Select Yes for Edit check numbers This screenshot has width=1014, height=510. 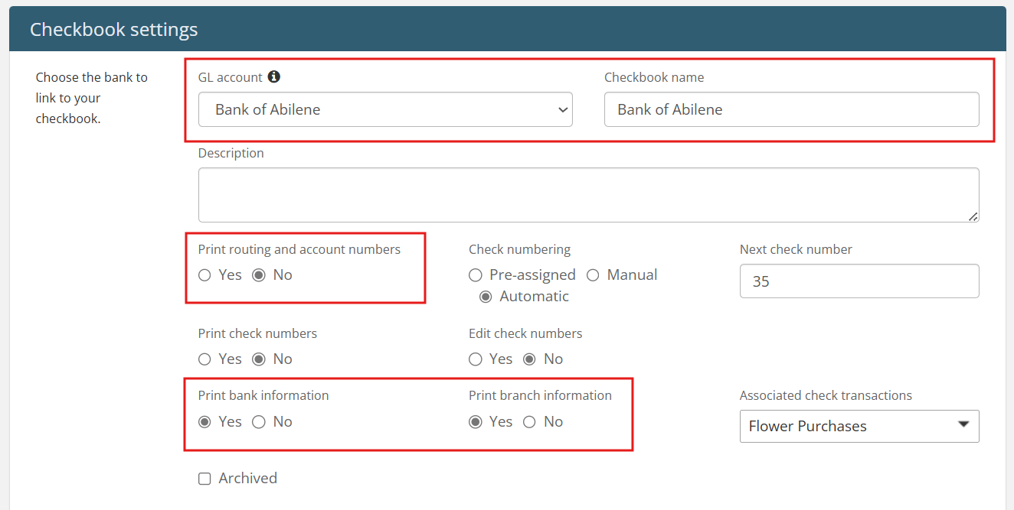476,359
